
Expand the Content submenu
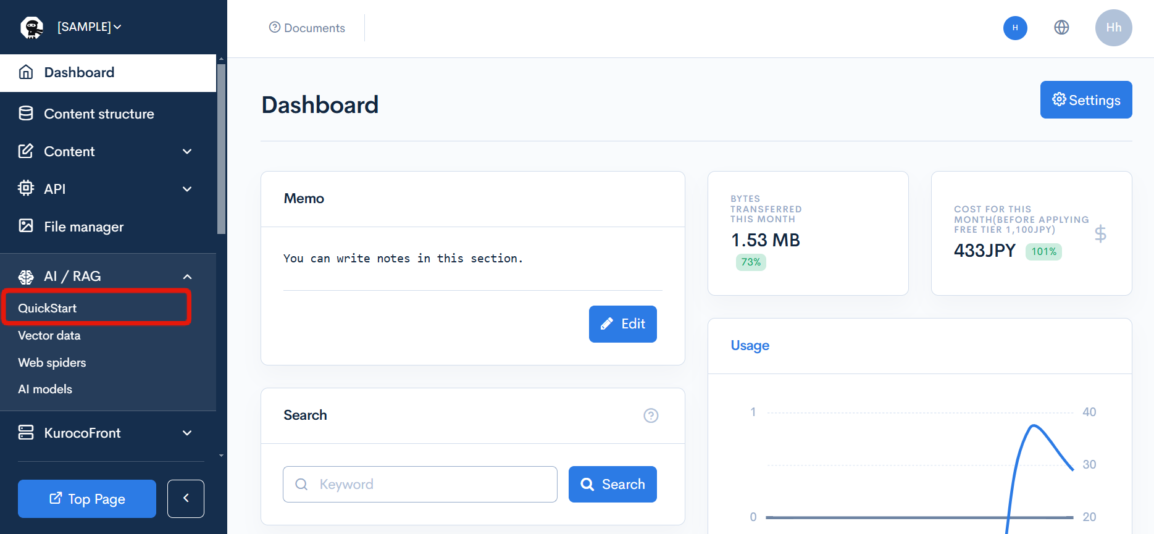(x=187, y=151)
